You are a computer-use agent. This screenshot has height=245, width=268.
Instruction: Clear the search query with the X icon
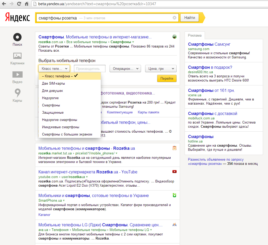click(175, 18)
